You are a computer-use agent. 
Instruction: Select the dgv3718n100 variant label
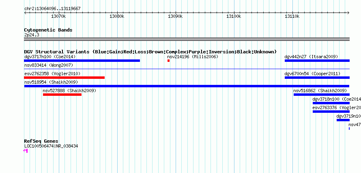point(337,99)
